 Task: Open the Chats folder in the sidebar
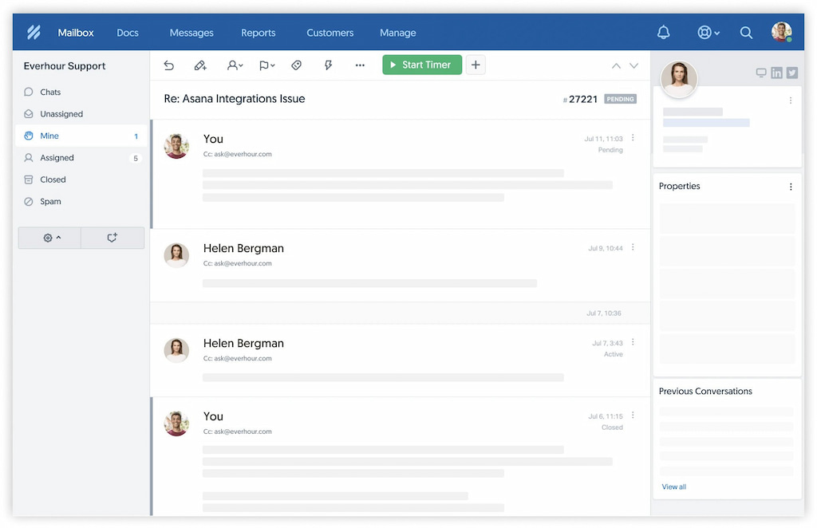pos(49,92)
